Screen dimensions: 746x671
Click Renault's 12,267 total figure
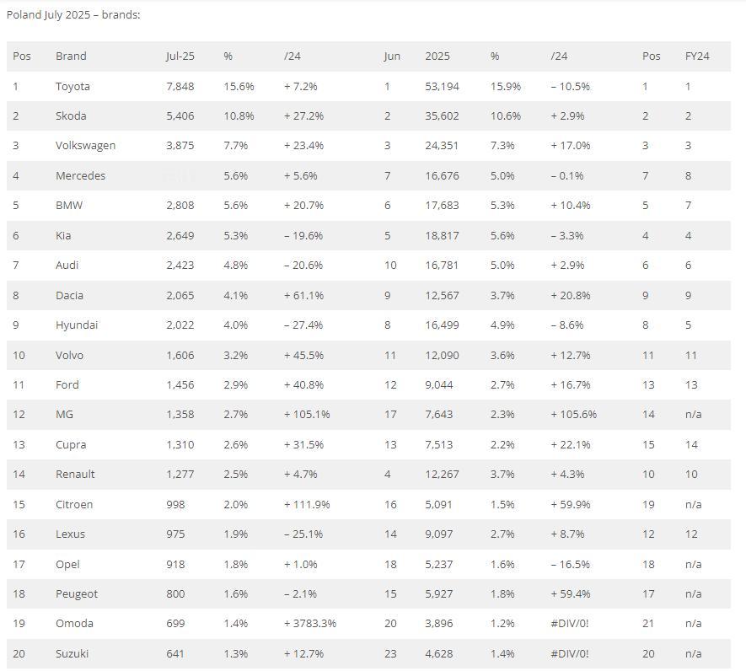[x=442, y=474]
